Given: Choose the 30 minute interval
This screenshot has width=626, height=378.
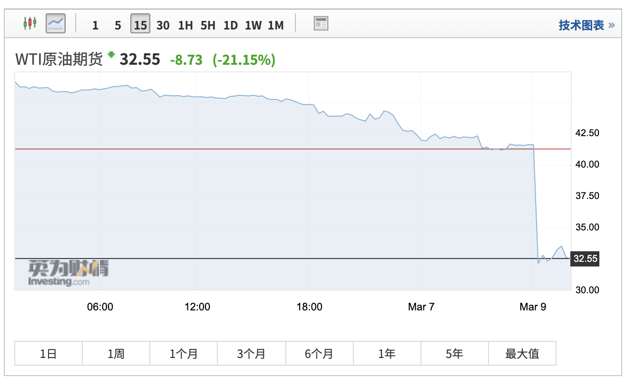Looking at the screenshot, I should tap(163, 25).
